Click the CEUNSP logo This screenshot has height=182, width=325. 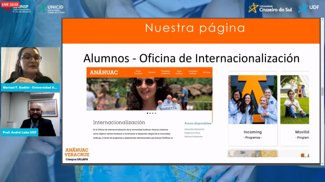(x=17, y=9)
